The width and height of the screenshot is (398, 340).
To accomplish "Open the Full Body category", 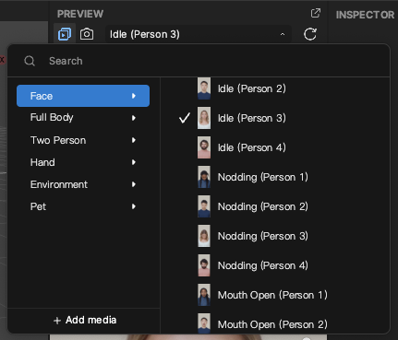I will coord(83,118).
